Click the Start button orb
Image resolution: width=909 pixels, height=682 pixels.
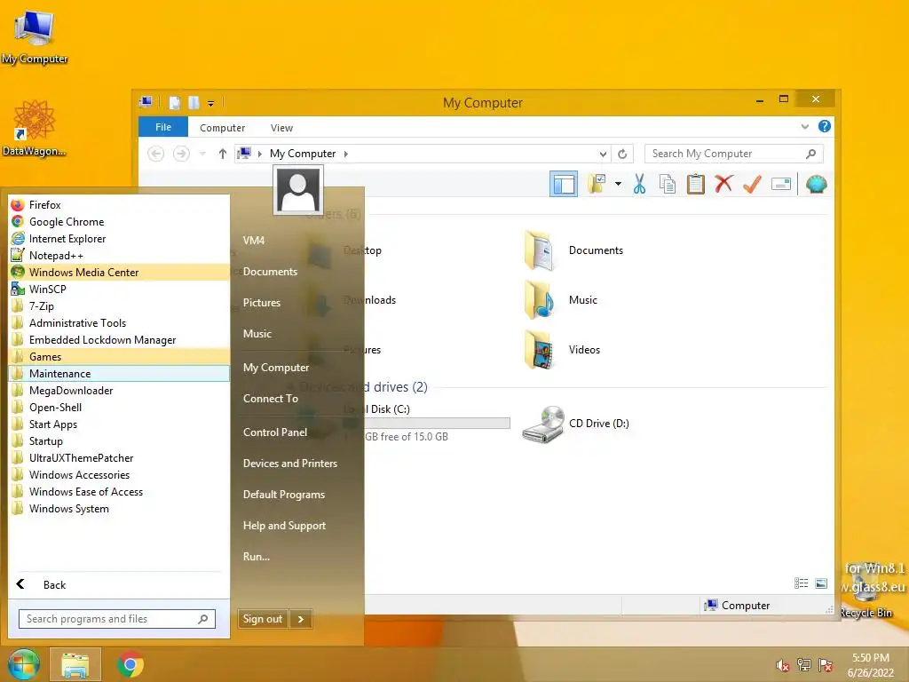(24, 664)
